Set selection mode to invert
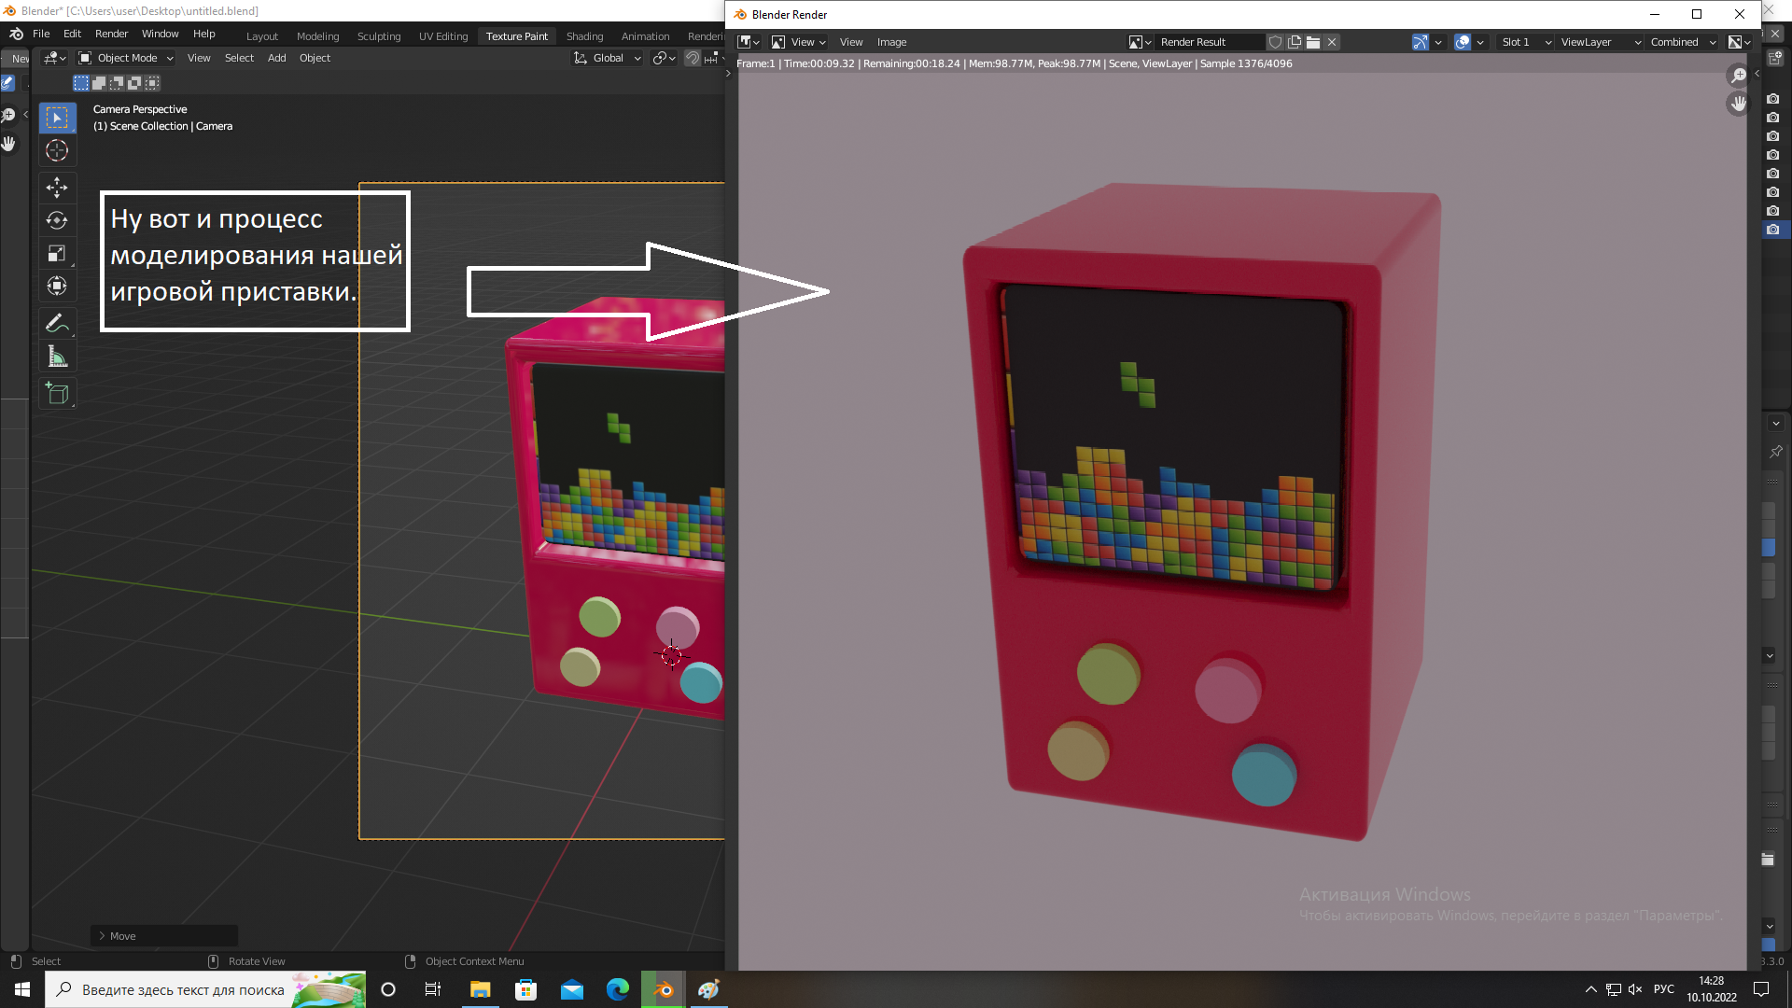 134,83
